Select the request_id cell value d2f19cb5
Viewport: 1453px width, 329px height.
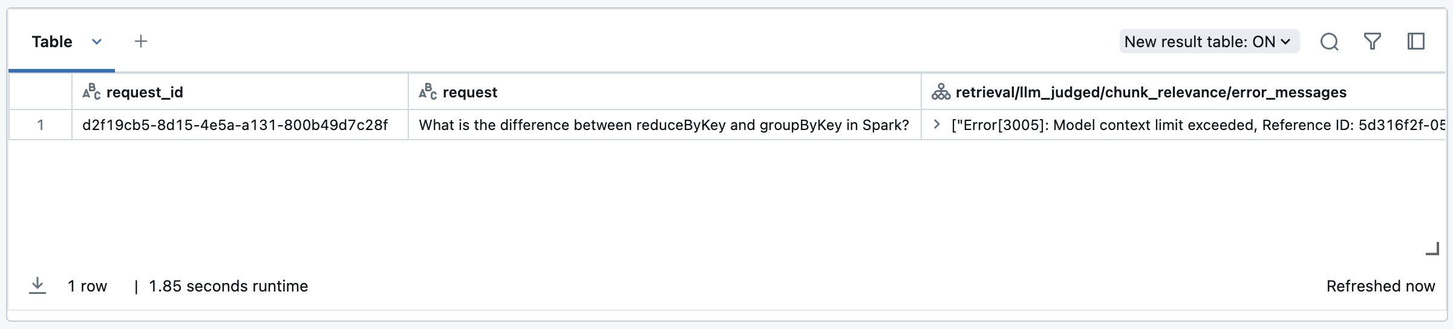pyautogui.click(x=235, y=125)
